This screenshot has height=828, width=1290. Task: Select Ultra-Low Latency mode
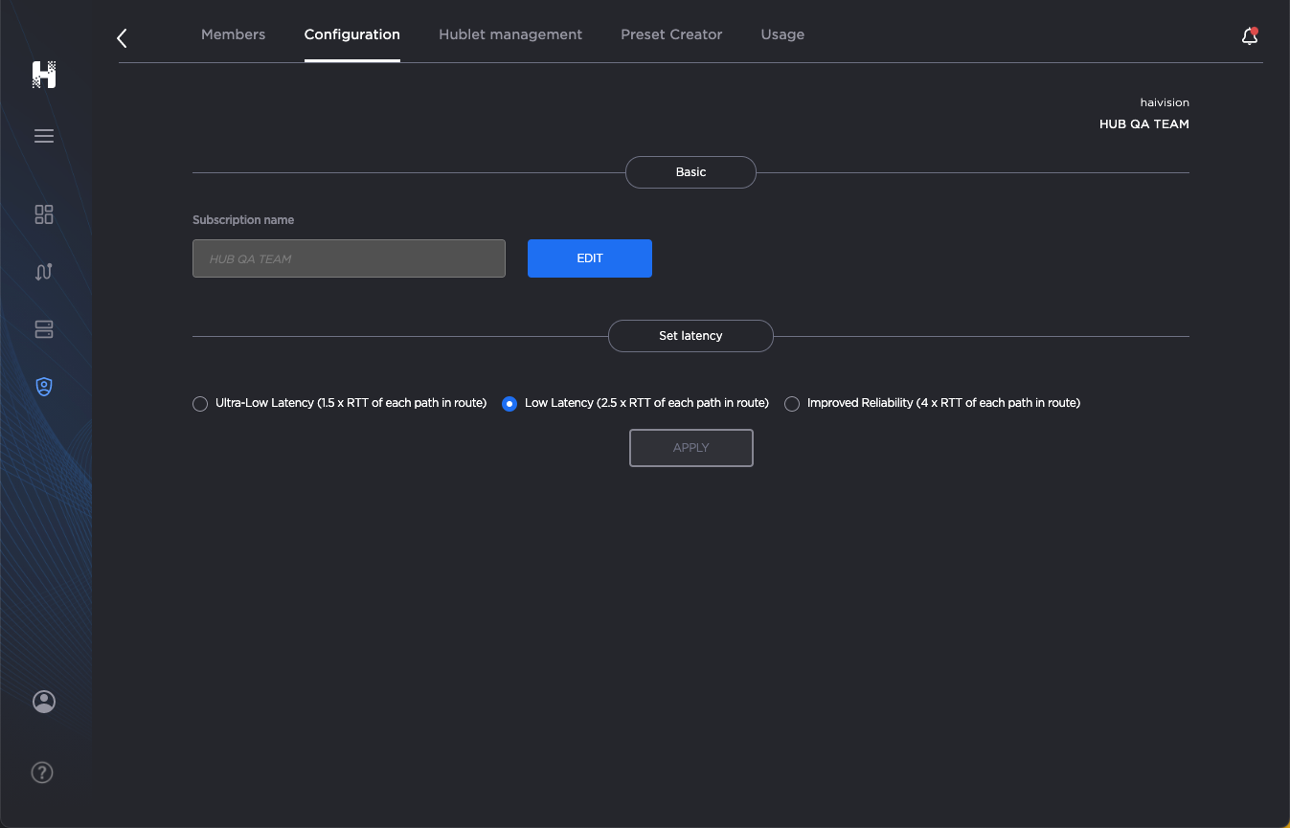pos(200,403)
